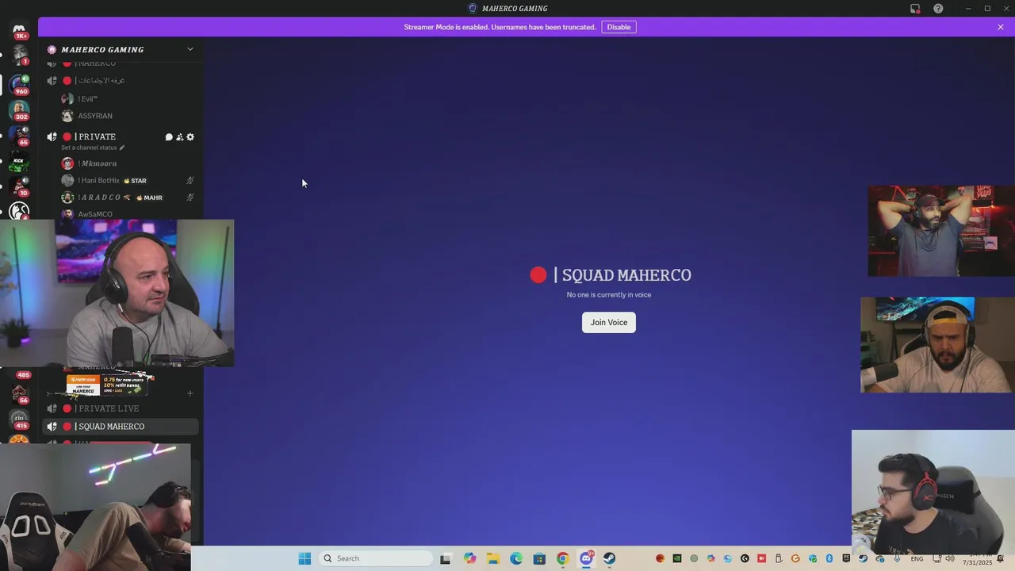Open Discord help question mark icon
Screen dimensions: 1015x571
(938, 9)
